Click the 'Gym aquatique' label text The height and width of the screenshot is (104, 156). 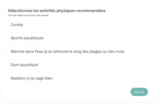coord(24,65)
